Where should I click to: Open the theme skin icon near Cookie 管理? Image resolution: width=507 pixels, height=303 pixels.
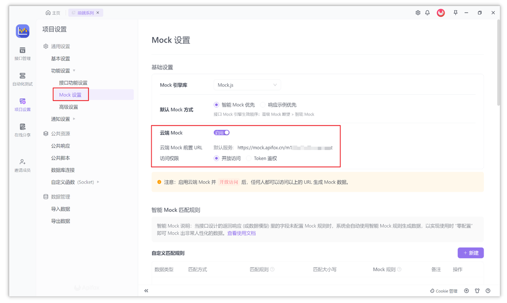pos(477,291)
